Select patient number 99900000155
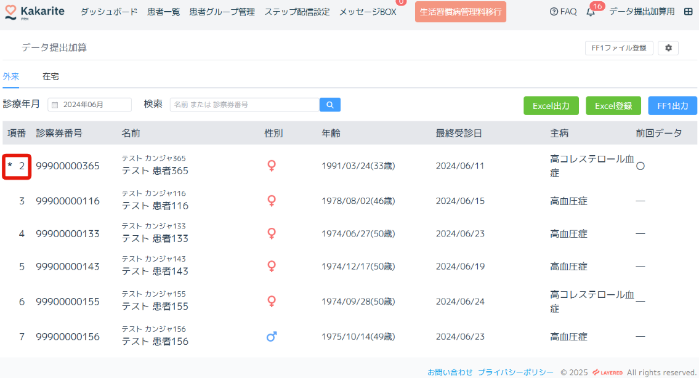The width and height of the screenshot is (699, 378). coord(68,302)
